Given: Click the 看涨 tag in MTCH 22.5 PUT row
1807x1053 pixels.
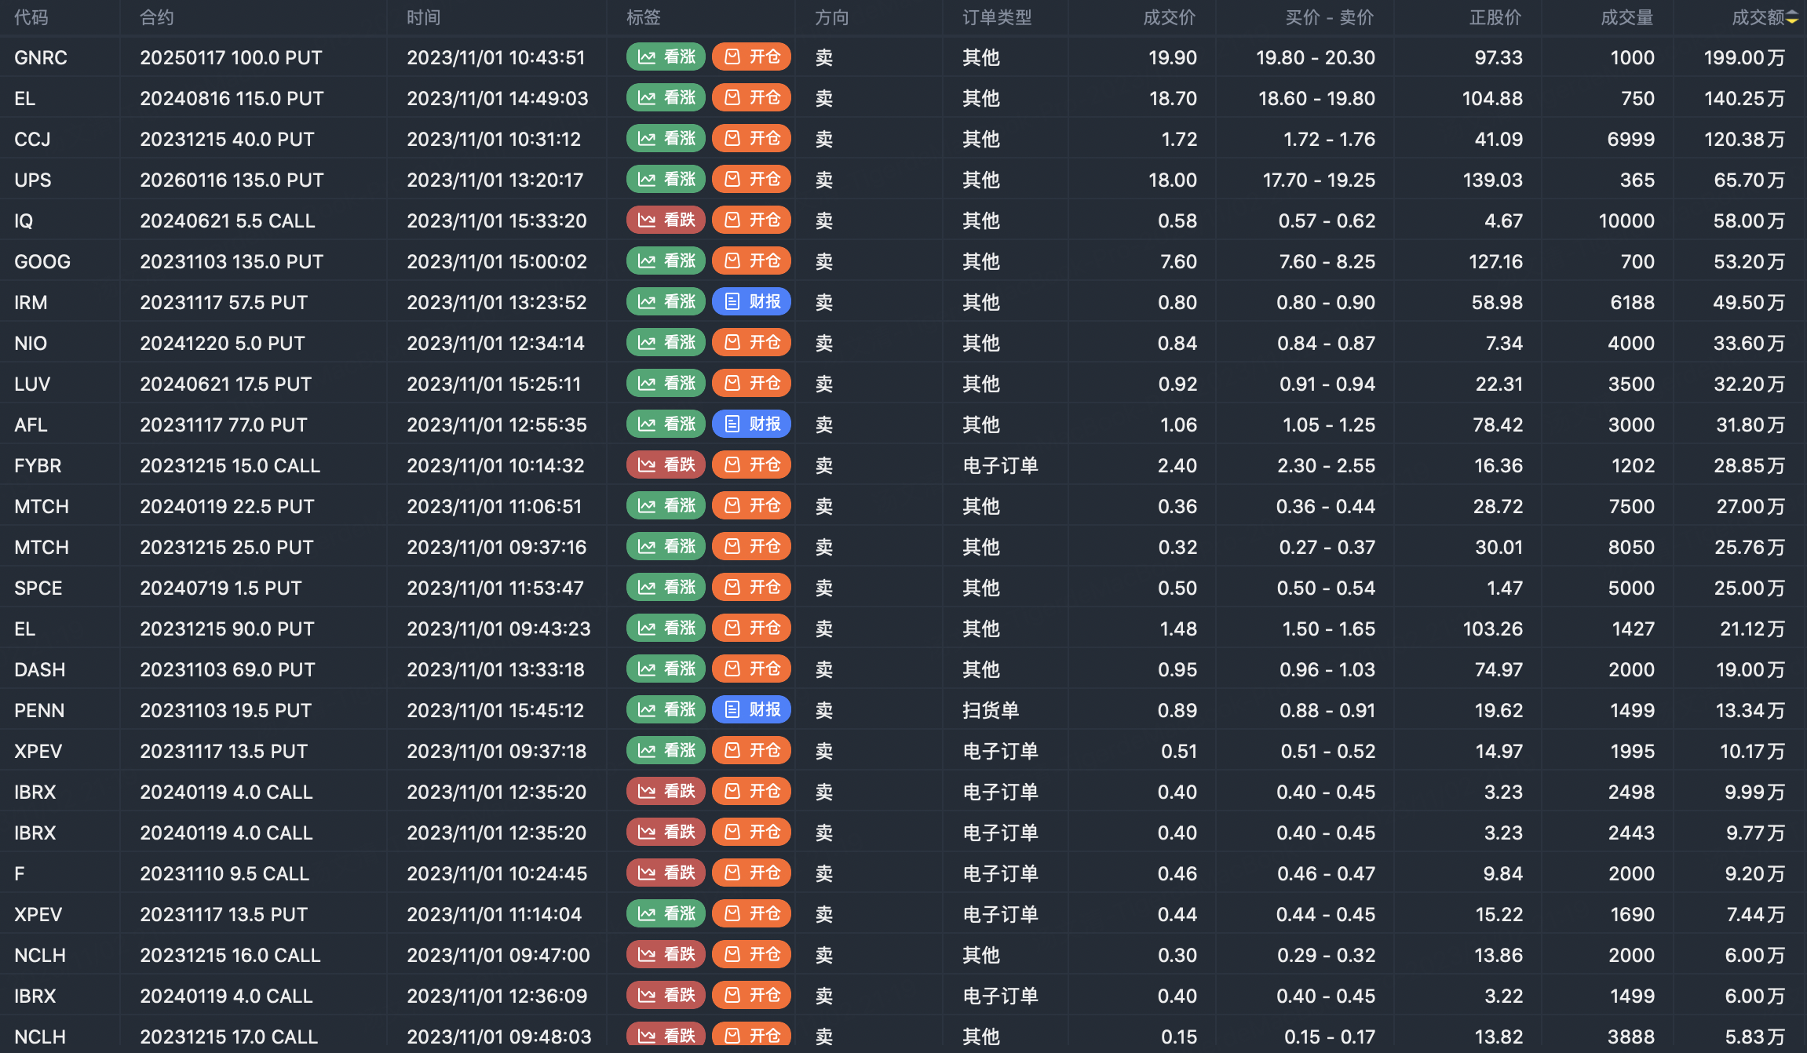Looking at the screenshot, I should click(x=666, y=506).
